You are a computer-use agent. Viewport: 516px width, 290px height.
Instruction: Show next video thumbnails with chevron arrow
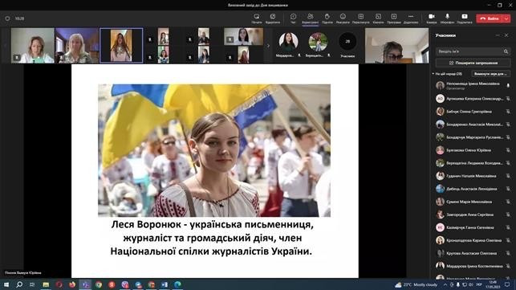coord(268,46)
